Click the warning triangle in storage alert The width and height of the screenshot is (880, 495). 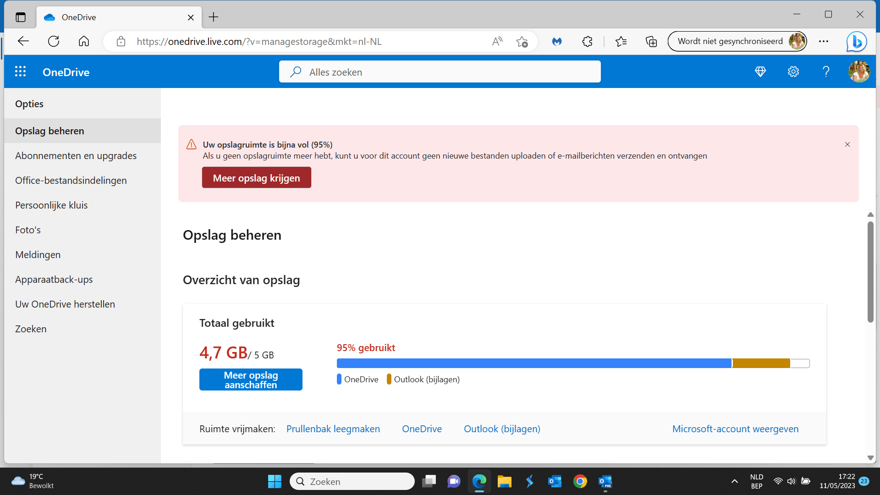coord(192,144)
